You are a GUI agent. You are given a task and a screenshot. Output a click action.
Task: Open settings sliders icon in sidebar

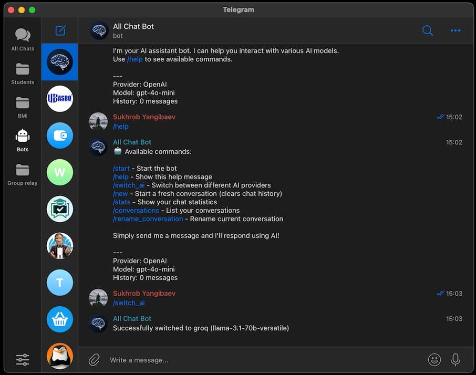23,360
